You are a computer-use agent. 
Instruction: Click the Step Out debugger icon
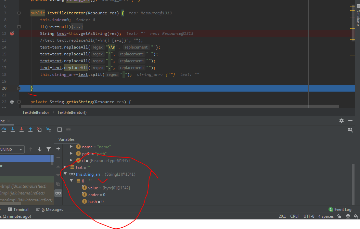(x=30, y=130)
